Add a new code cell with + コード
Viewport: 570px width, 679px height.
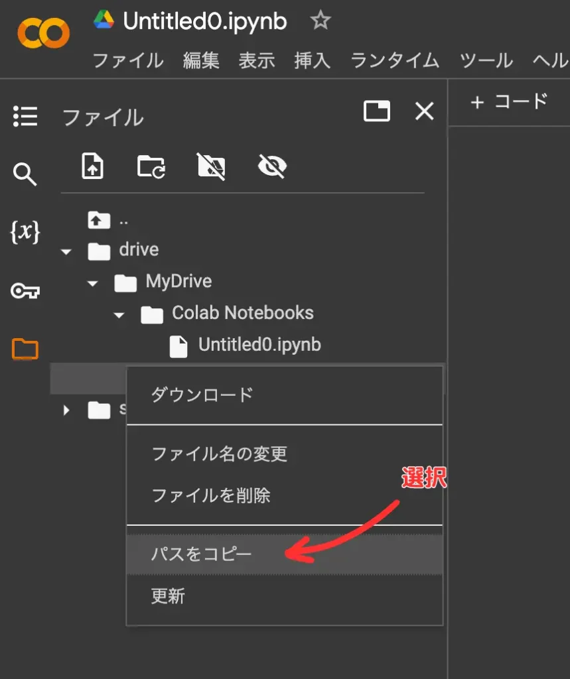(509, 102)
